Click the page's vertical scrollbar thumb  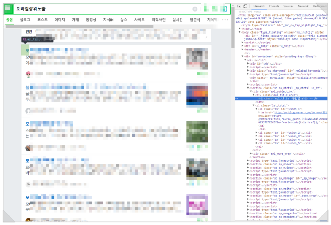233,27
